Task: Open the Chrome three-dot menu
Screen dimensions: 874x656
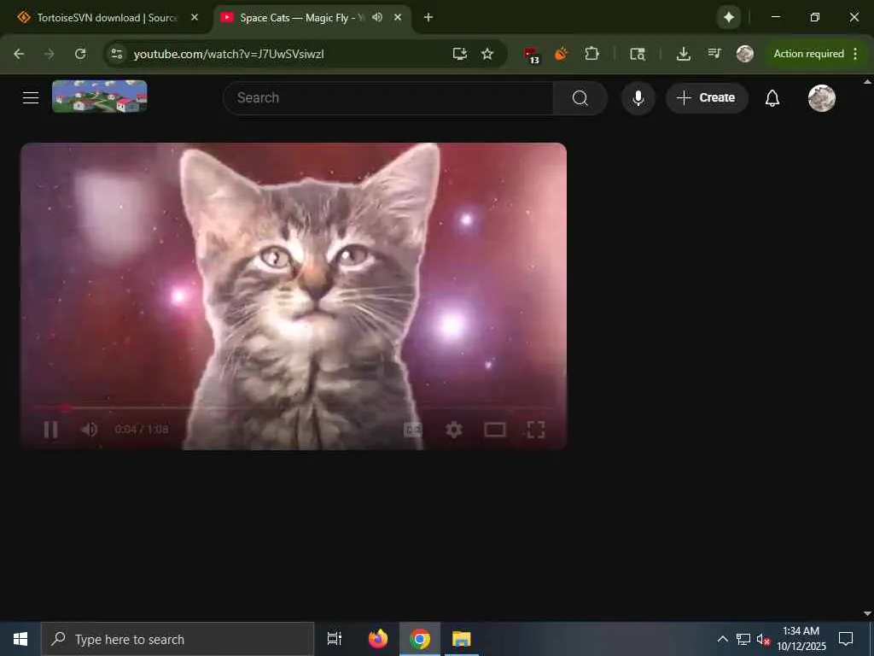Action: [x=855, y=54]
